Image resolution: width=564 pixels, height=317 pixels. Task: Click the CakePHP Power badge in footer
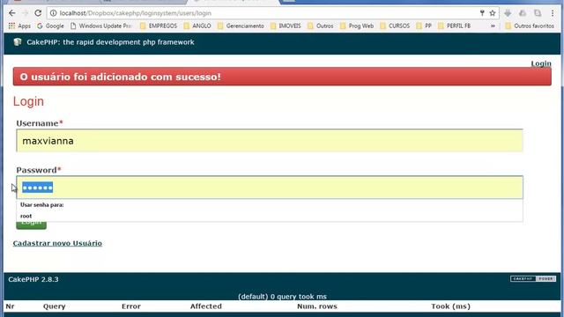[533, 278]
